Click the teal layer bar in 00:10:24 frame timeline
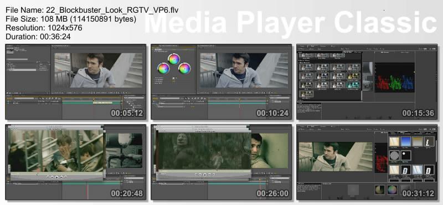 (238, 103)
